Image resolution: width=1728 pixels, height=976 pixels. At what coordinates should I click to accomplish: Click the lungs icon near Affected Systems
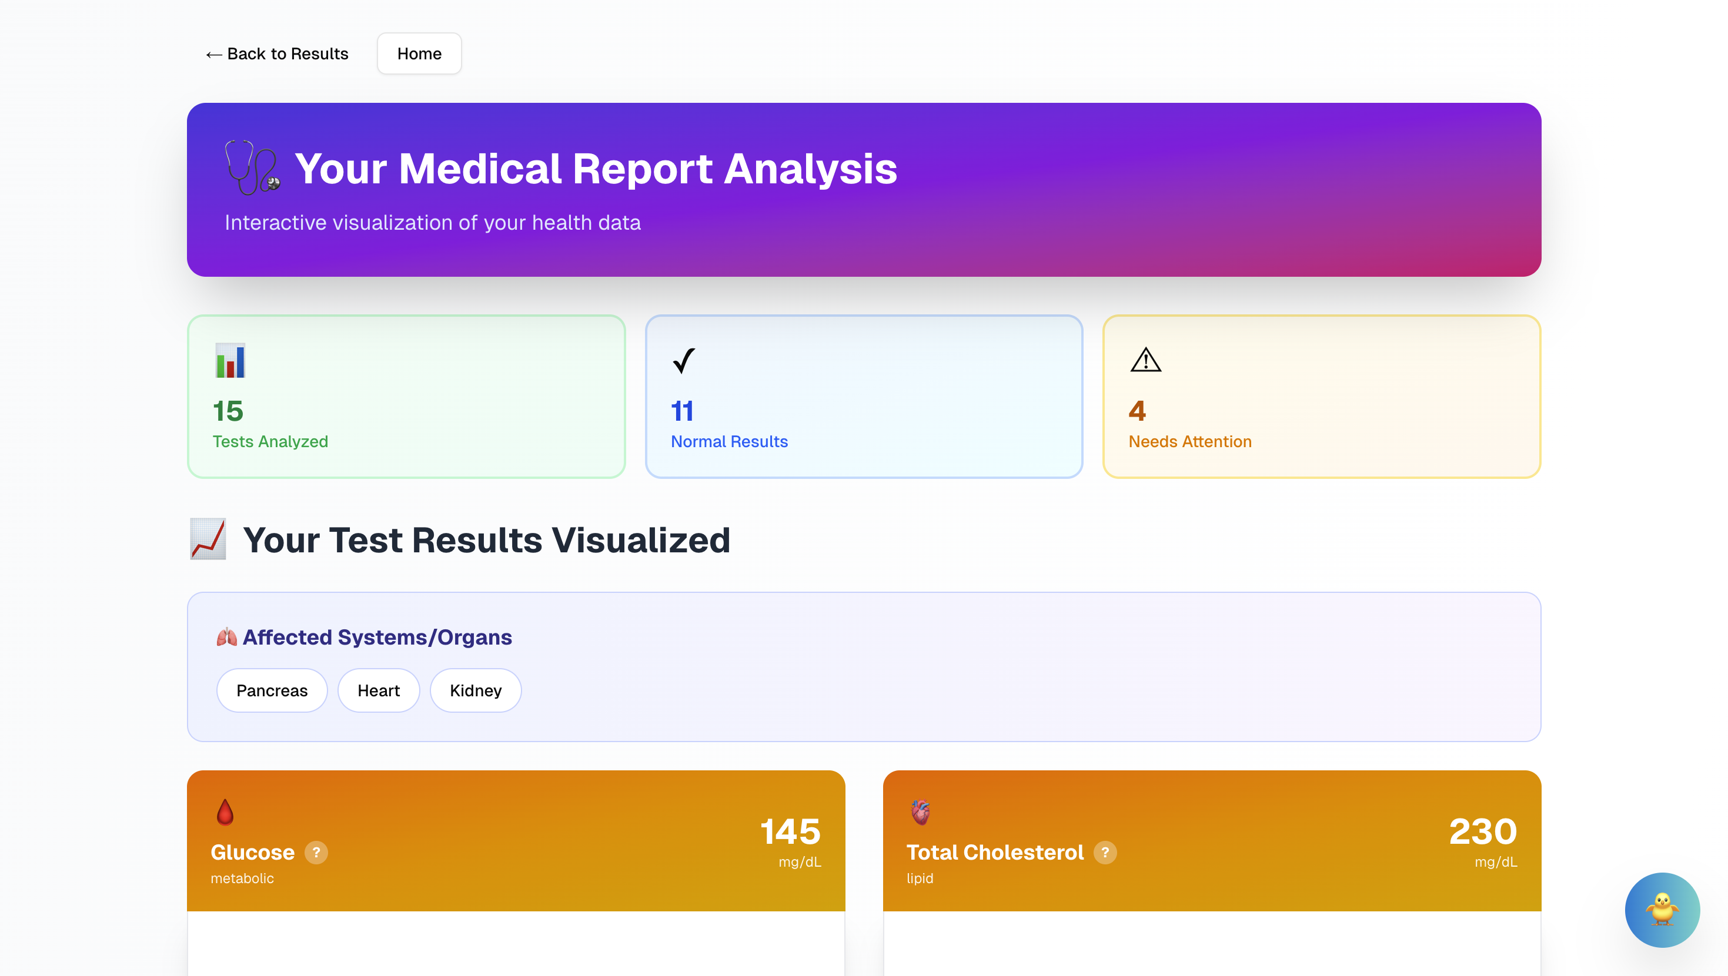(227, 637)
